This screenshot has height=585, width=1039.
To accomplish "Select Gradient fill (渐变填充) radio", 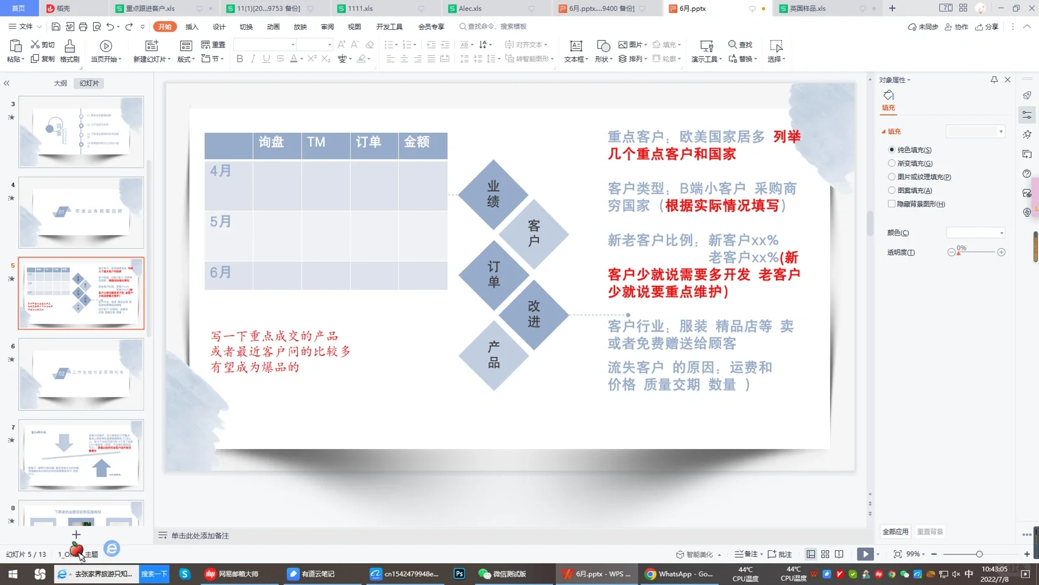I will tap(892, 163).
